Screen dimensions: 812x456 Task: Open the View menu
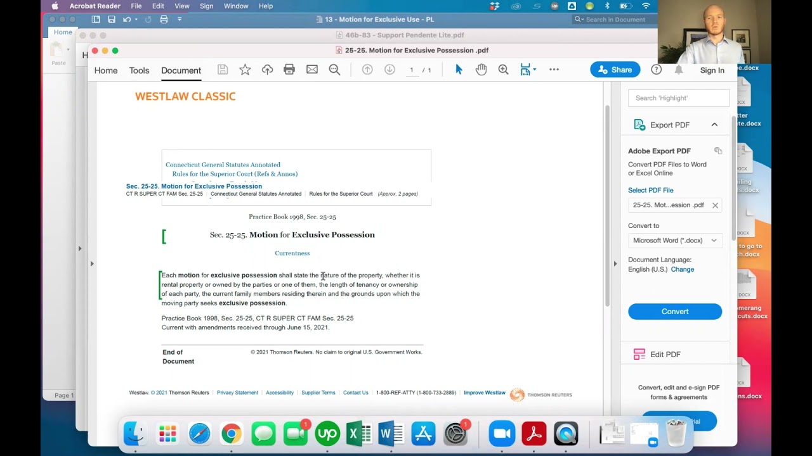182,6
